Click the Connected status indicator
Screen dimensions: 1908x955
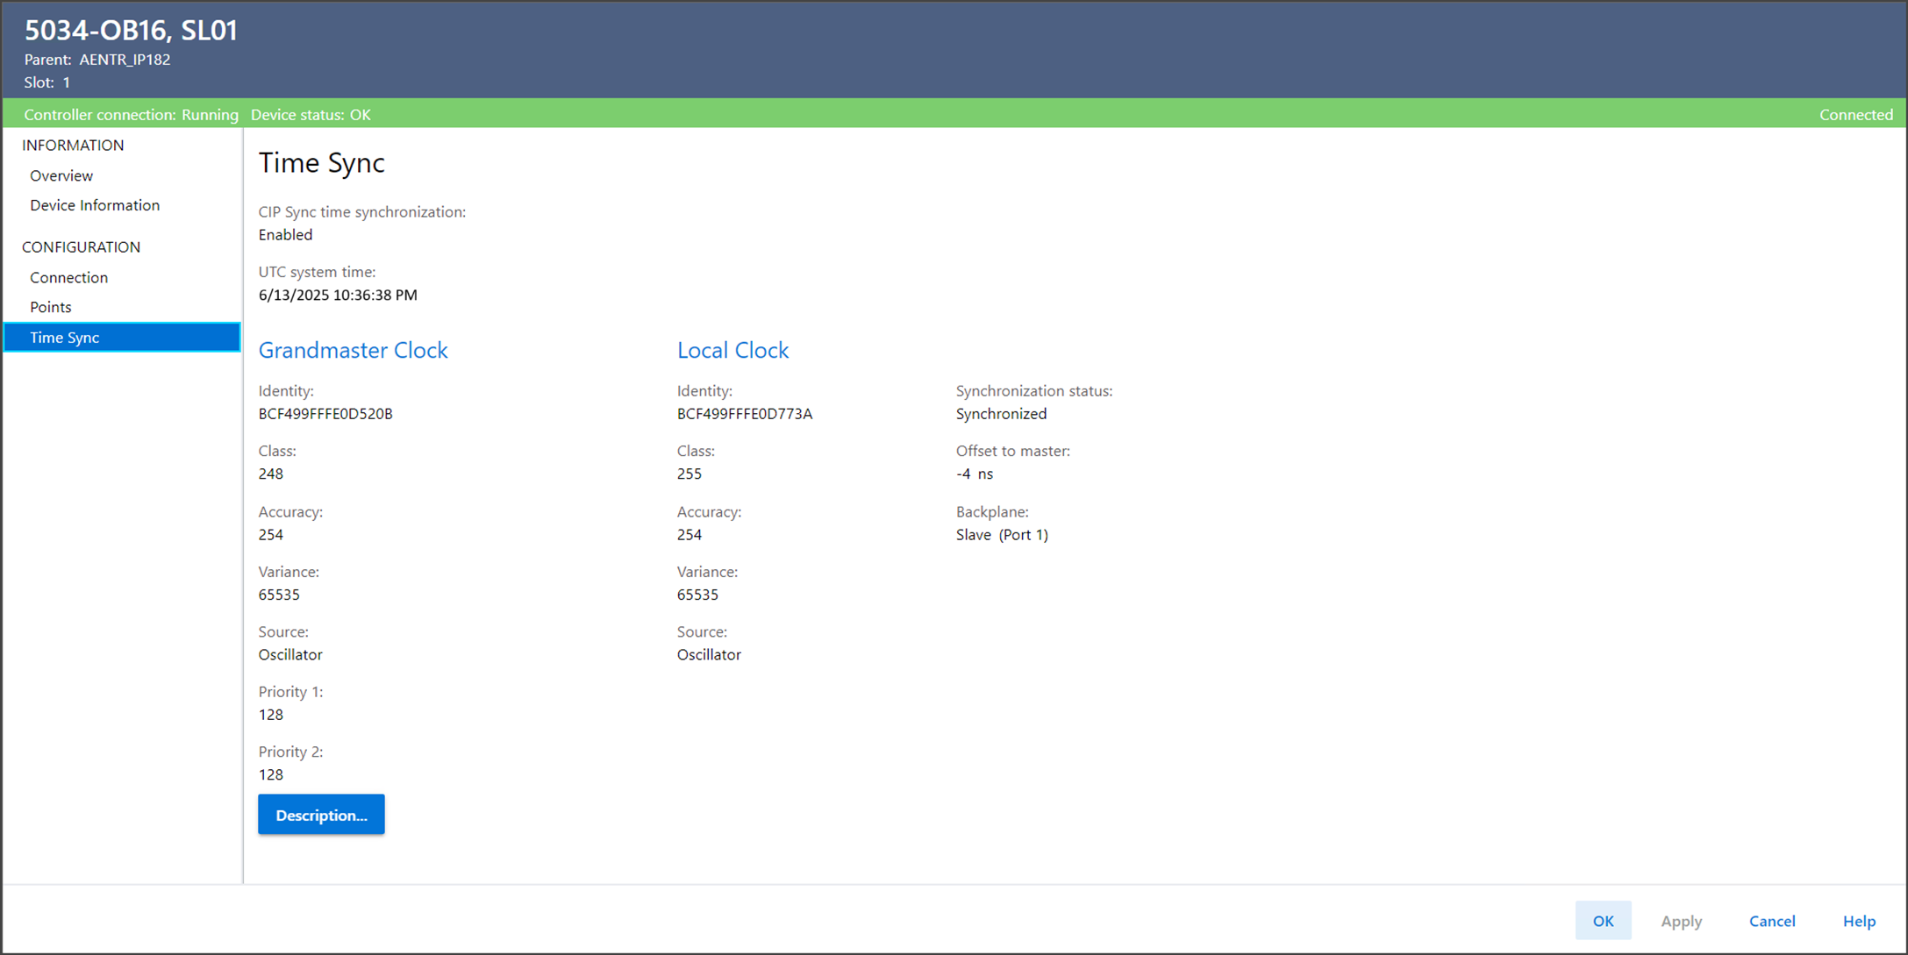point(1855,115)
